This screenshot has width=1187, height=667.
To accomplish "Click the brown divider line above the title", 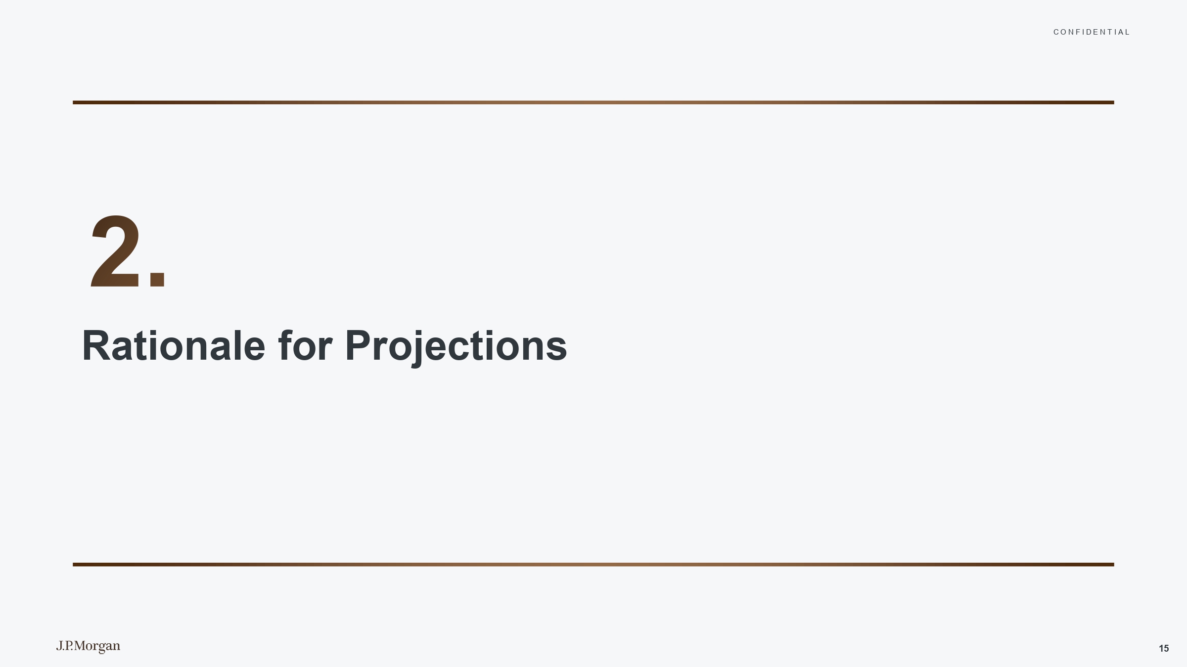I will [593, 103].
